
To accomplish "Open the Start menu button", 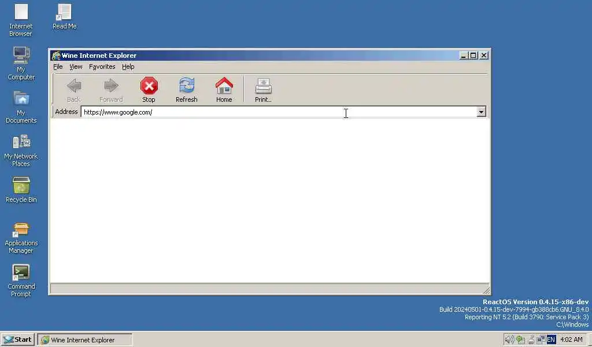I will (18, 339).
